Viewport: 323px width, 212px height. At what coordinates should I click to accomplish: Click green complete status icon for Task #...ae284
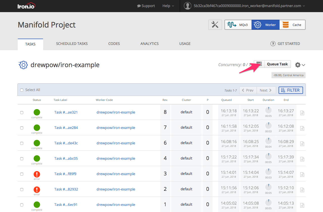(x=37, y=128)
